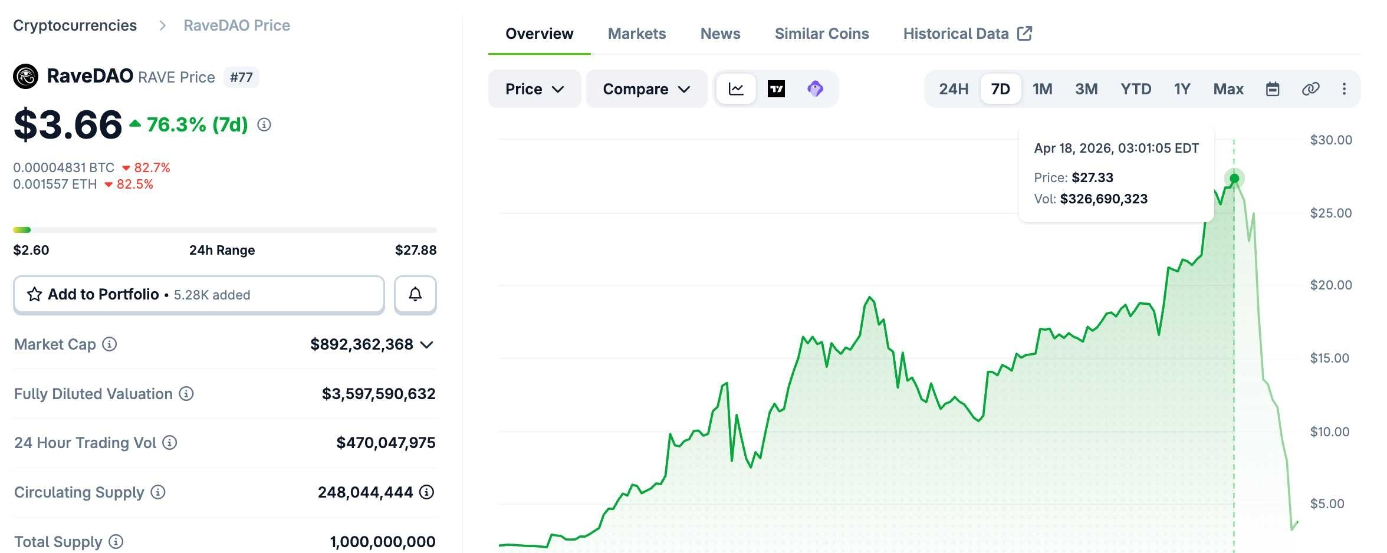Viewport: 1387px width, 553px height.
Task: Switch to the TradingView chart icon
Action: pos(776,89)
